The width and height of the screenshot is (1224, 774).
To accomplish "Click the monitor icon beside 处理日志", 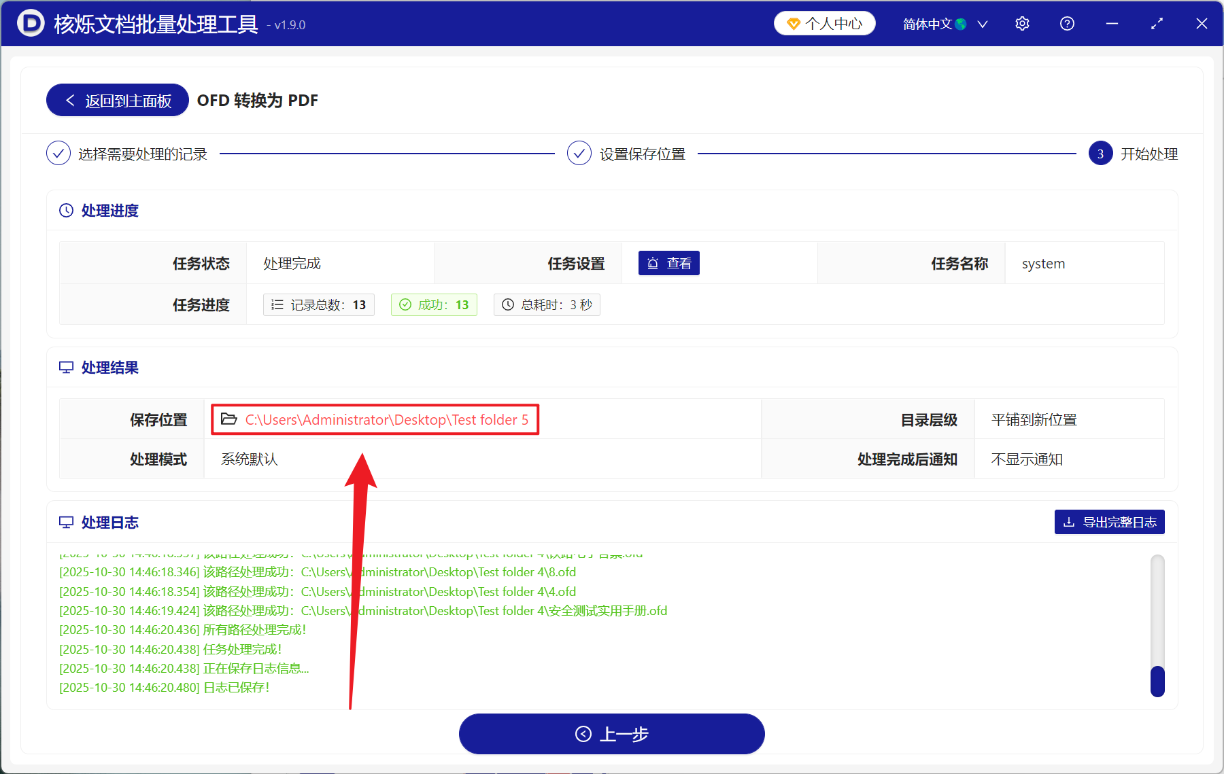I will click(x=66, y=522).
